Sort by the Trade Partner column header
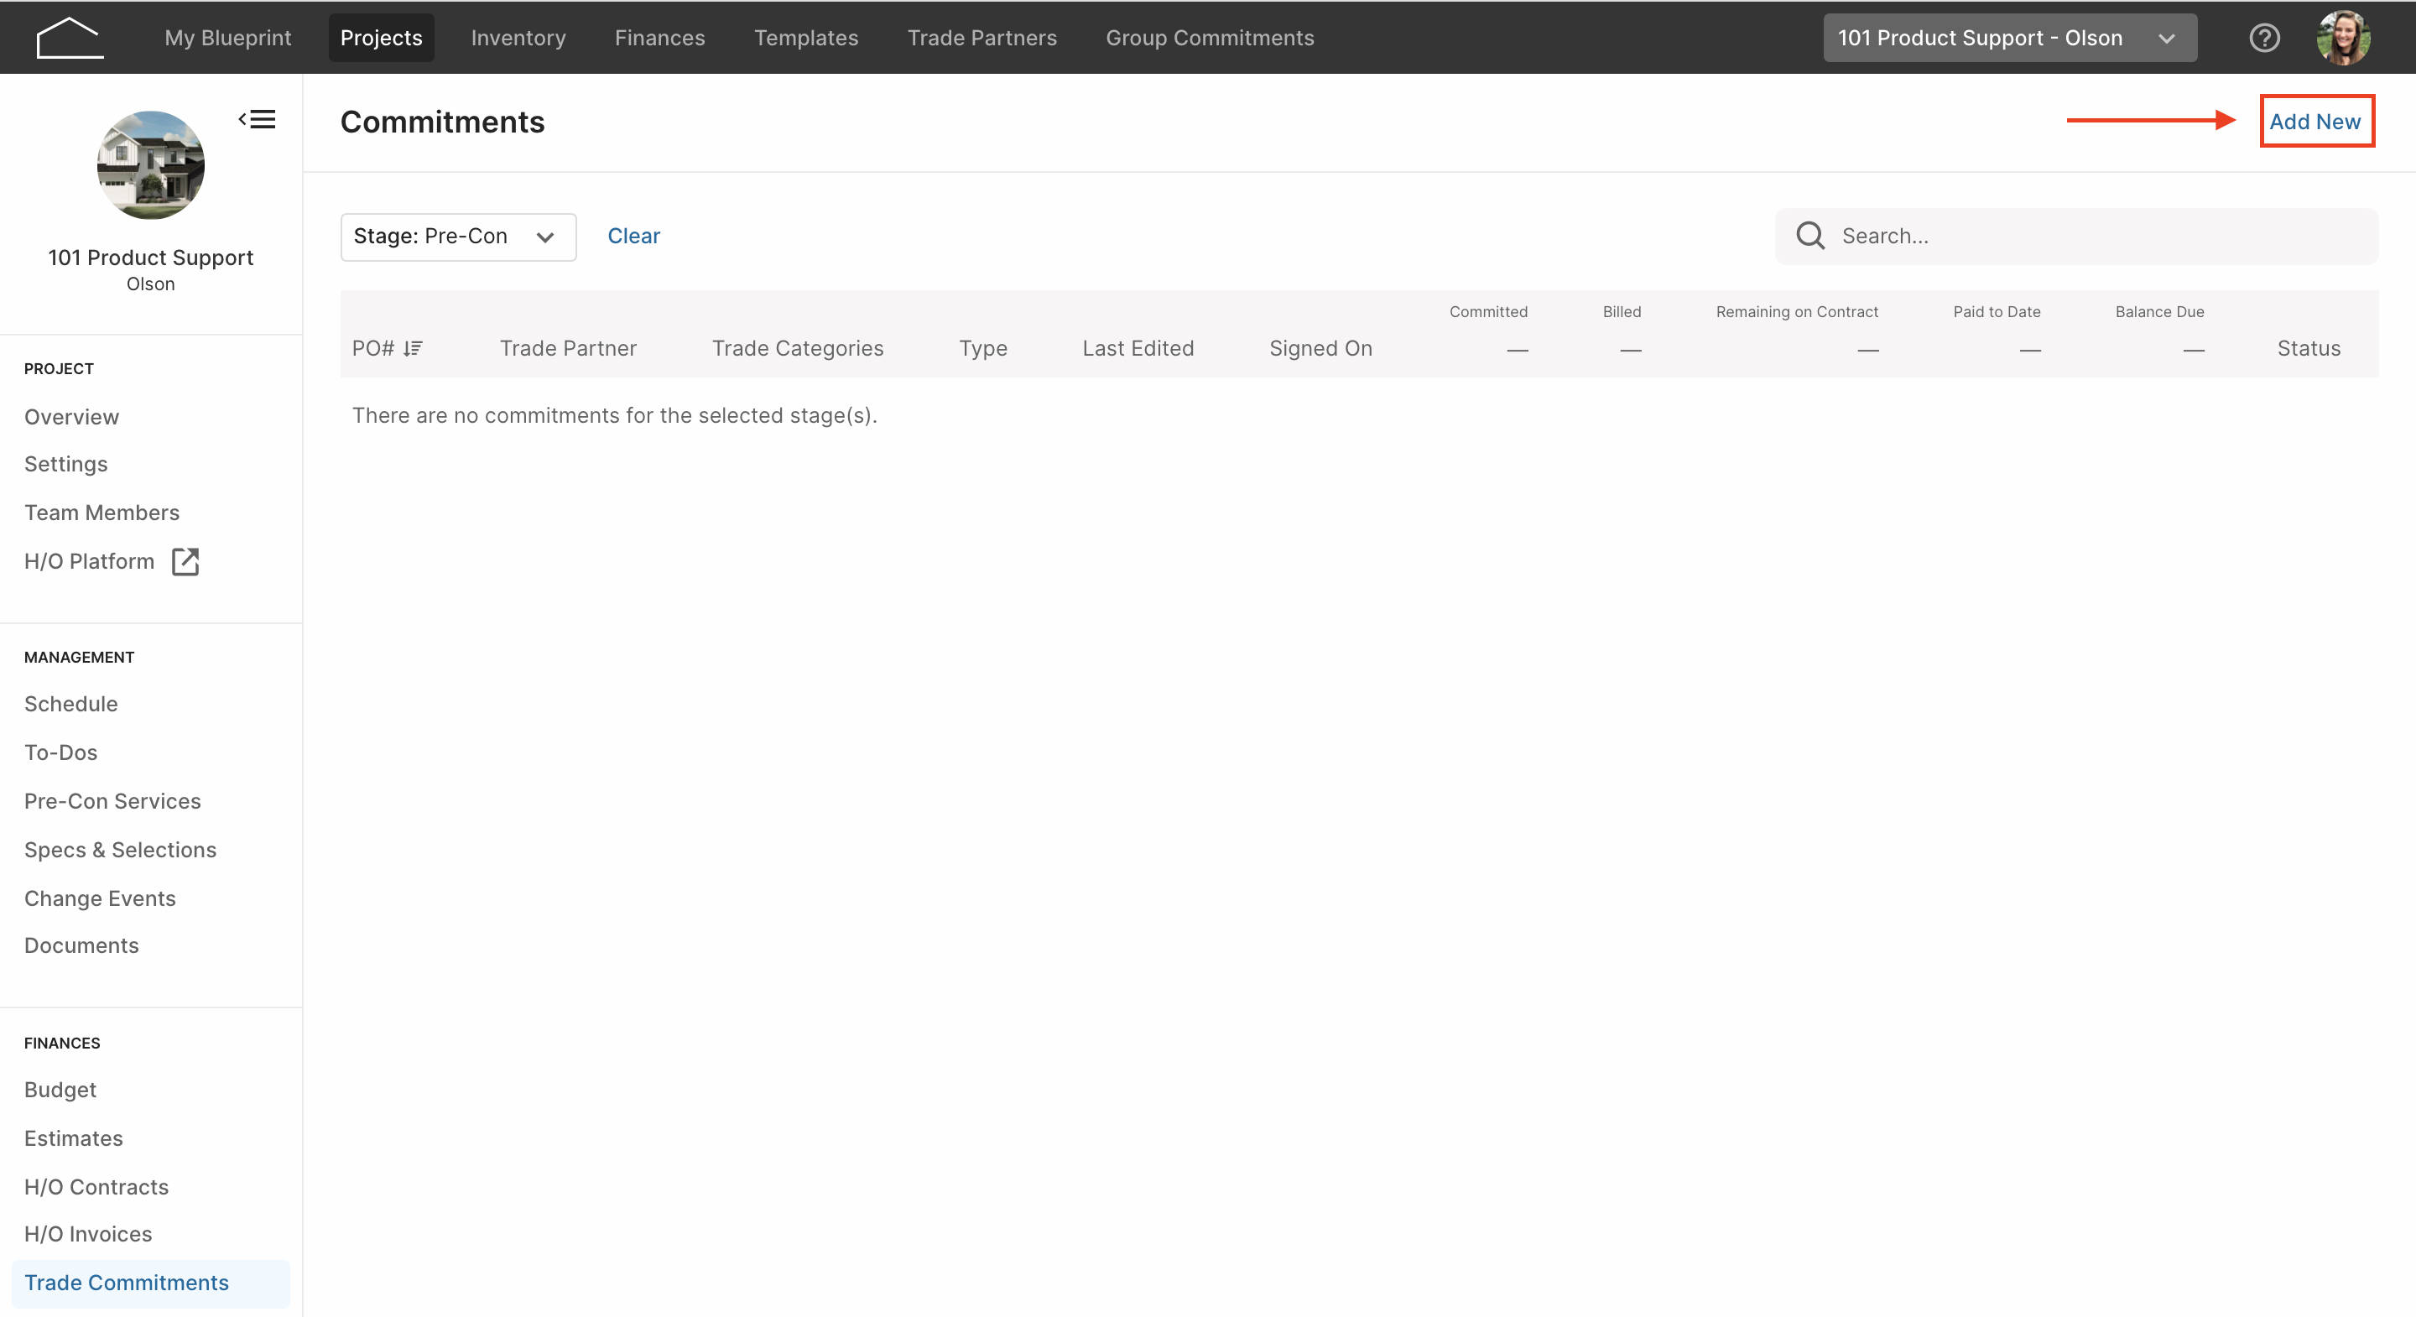This screenshot has width=2416, height=1317. click(x=569, y=349)
